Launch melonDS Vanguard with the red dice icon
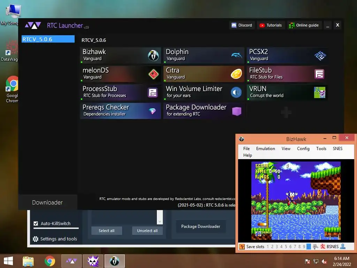 coord(153,74)
